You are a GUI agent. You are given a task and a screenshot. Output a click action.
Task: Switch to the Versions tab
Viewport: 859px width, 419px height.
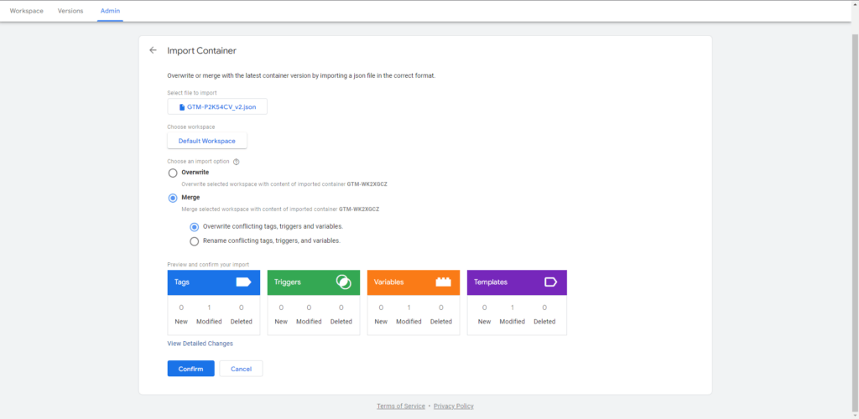click(70, 11)
